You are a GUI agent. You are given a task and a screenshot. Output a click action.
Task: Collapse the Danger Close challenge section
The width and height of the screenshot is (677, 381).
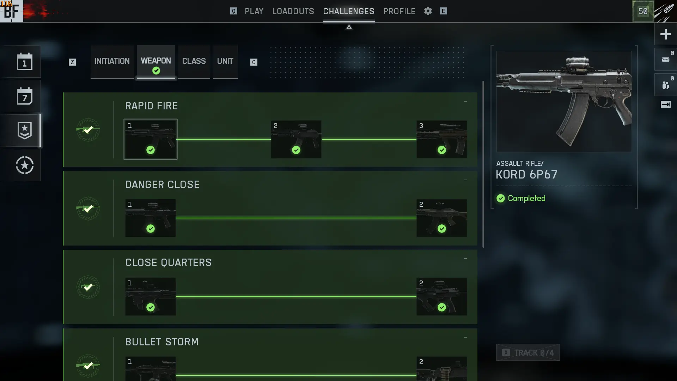(x=465, y=180)
